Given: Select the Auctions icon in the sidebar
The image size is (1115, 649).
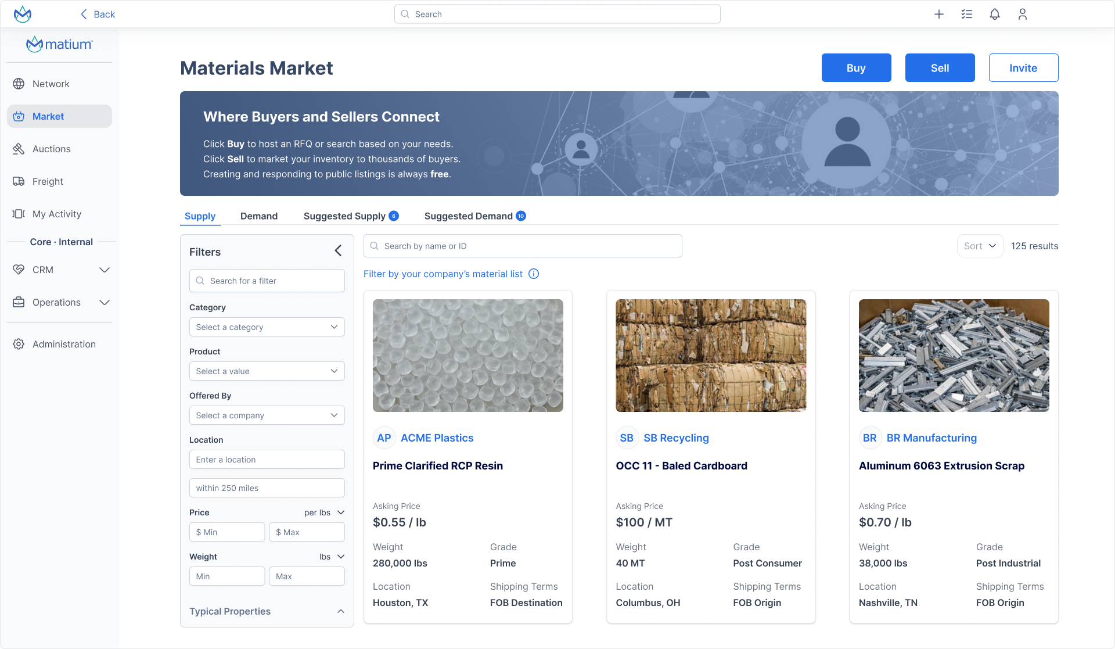Looking at the screenshot, I should 19,149.
